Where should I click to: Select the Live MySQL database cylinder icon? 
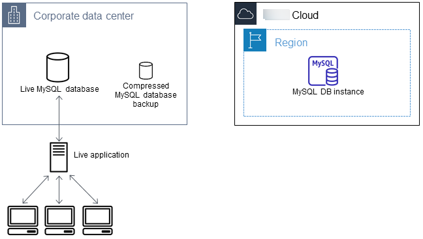(x=57, y=67)
